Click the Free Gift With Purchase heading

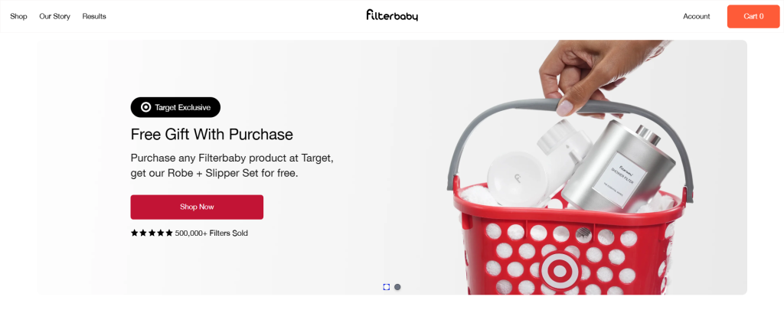pyautogui.click(x=211, y=135)
